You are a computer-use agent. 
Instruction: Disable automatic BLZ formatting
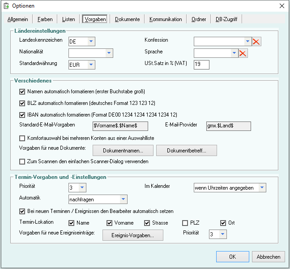pyautogui.click(x=22, y=103)
